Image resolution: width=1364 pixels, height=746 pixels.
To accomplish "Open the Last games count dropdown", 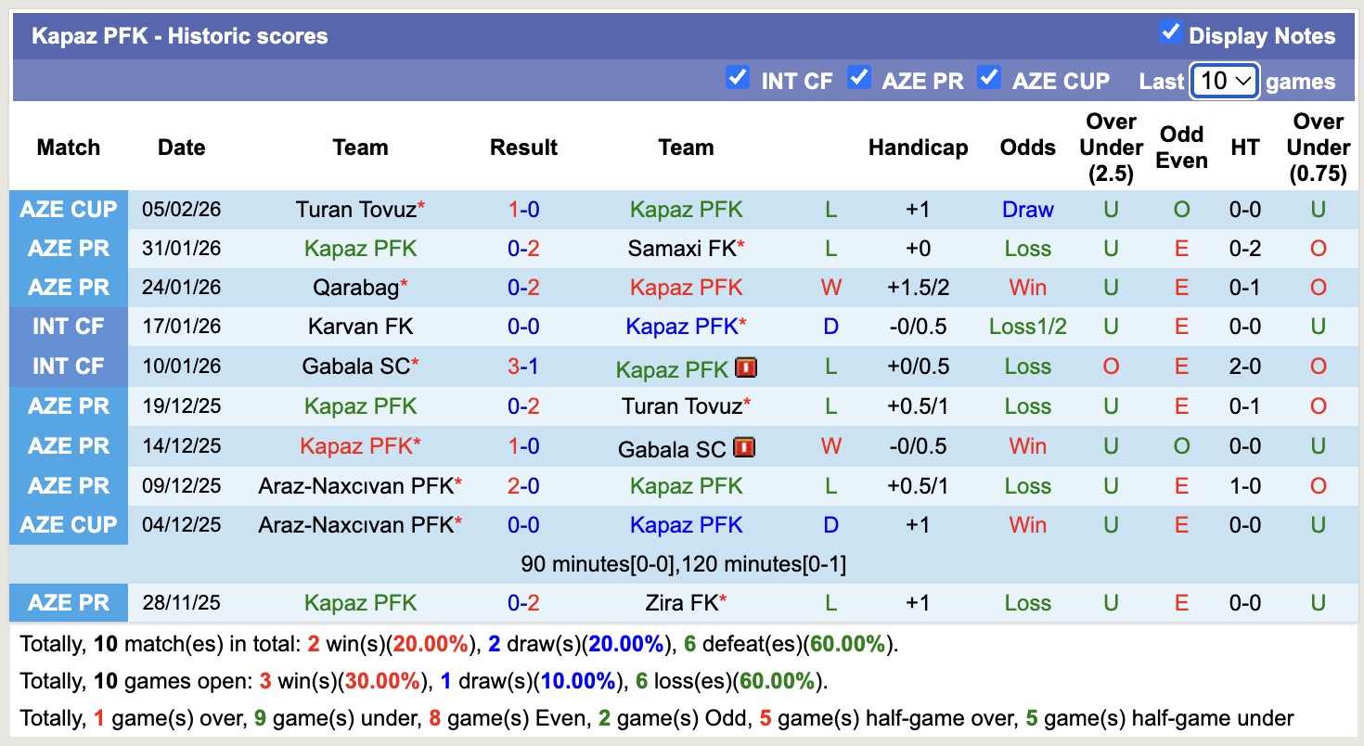I will pos(1225,81).
